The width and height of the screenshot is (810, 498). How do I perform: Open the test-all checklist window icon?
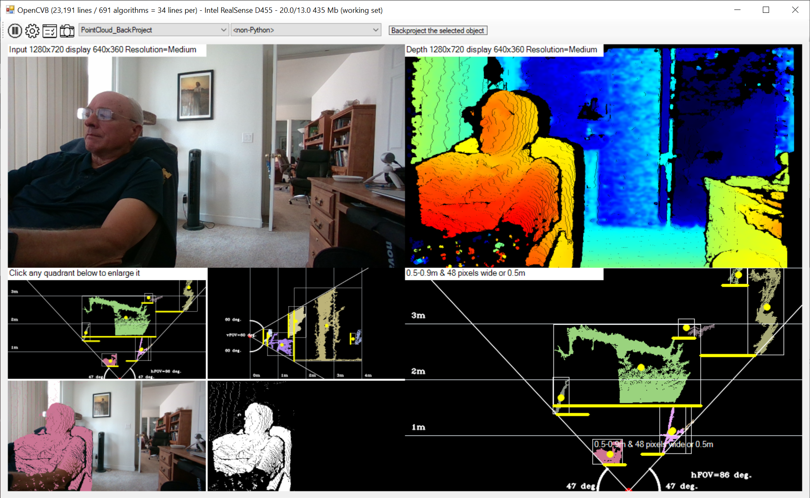pos(50,31)
